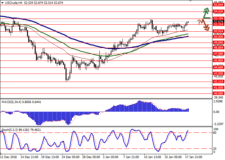Click the 47.000 price level label
The height and width of the screenshot is (160, 225).
coord(218,54)
